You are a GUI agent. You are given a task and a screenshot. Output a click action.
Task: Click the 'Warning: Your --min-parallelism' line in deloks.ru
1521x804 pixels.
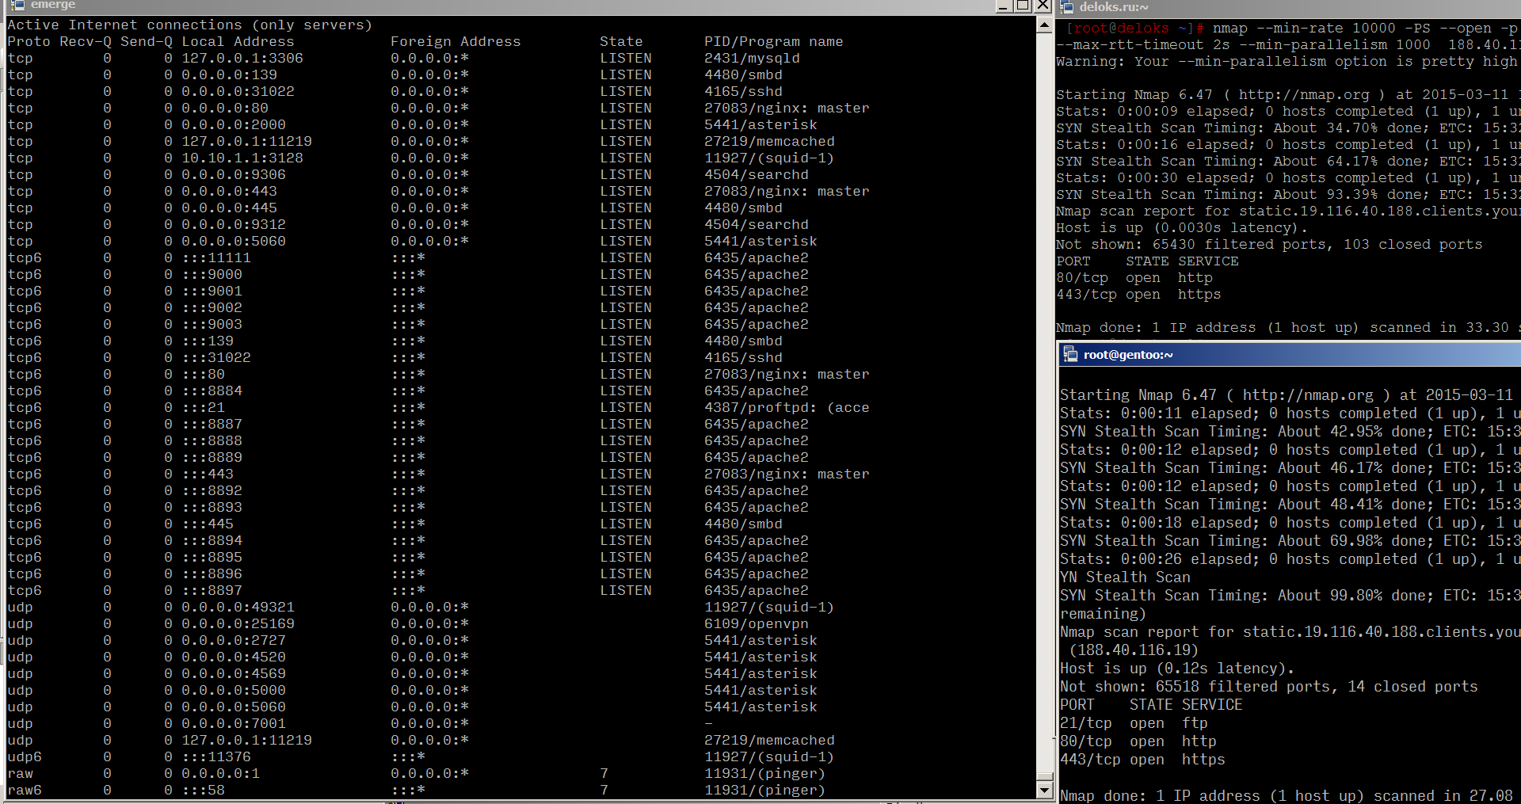tap(1288, 61)
